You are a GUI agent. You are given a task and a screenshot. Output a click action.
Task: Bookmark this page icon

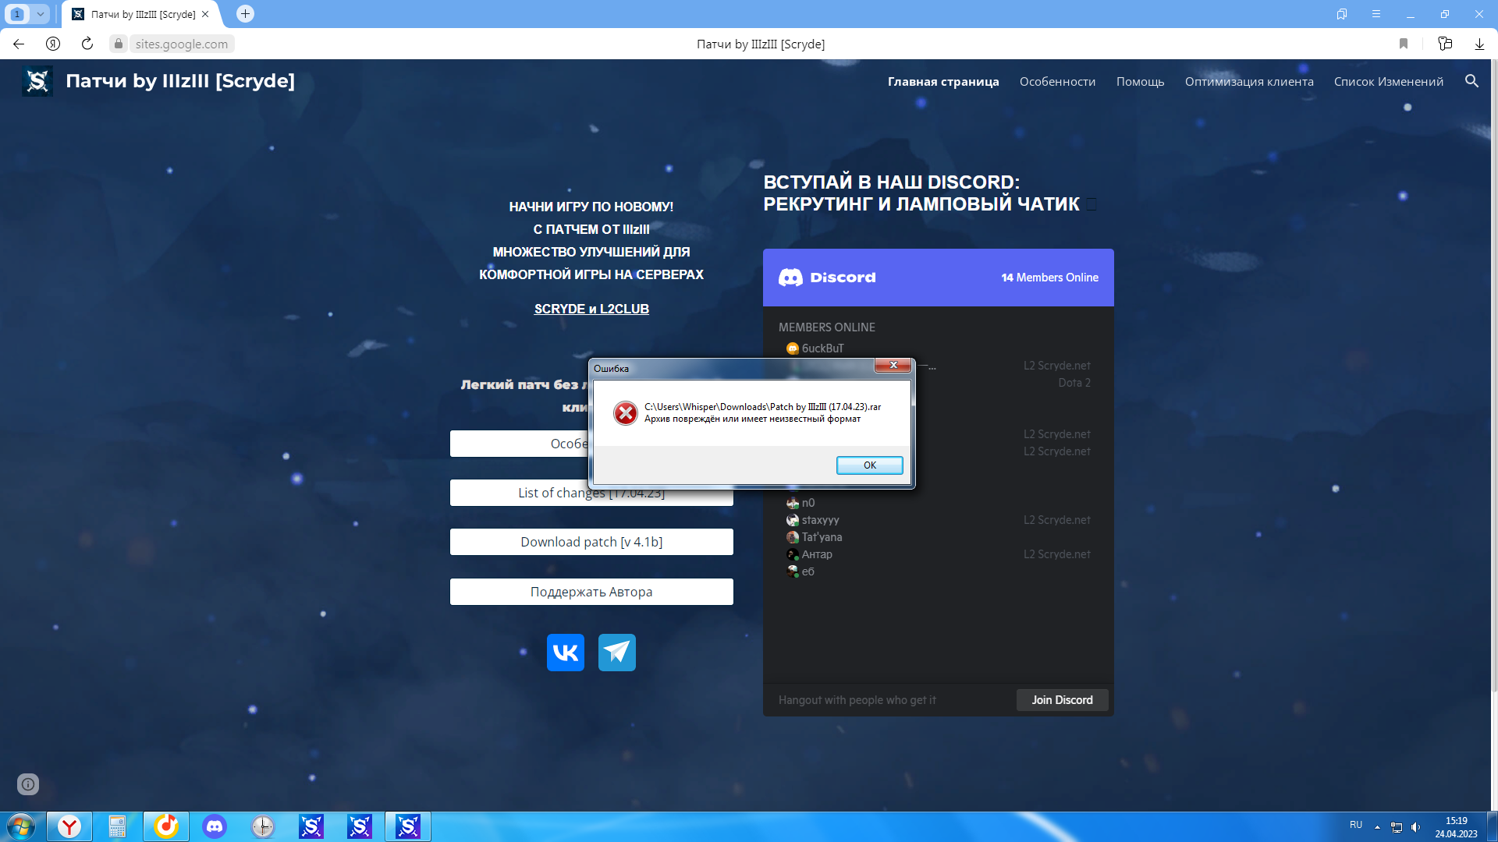pyautogui.click(x=1404, y=44)
